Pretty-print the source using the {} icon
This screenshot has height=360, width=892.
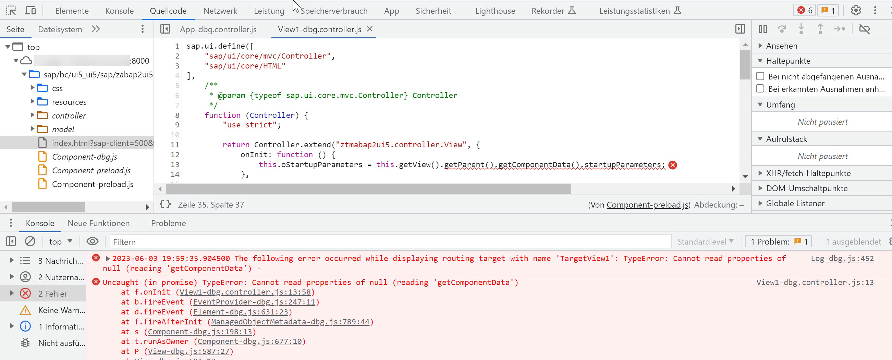click(x=165, y=204)
